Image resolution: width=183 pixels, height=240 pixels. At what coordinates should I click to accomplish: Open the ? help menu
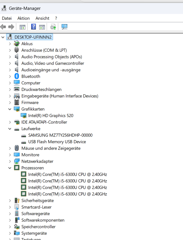(56, 18)
